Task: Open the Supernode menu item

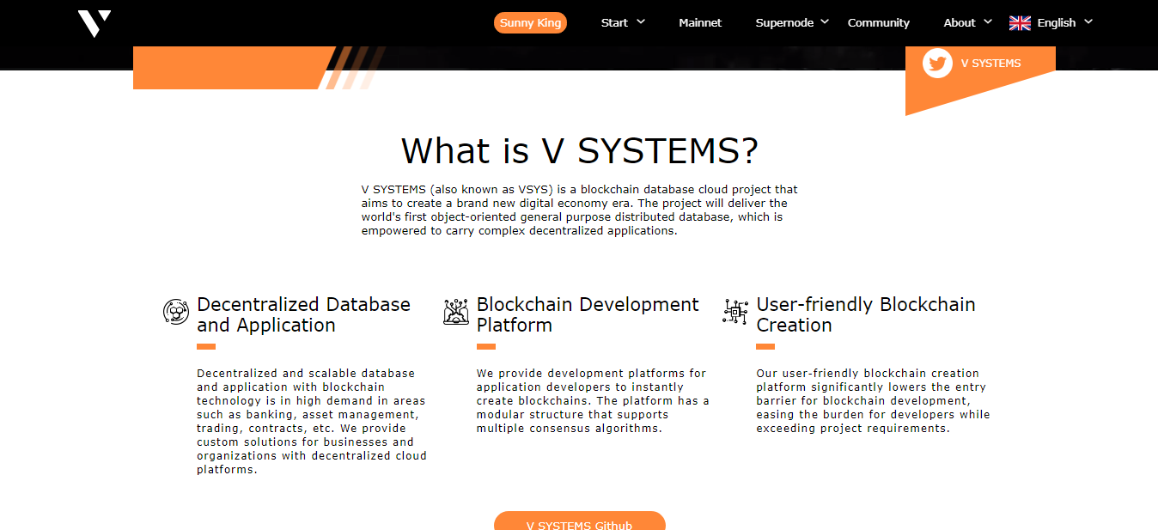Action: [784, 23]
